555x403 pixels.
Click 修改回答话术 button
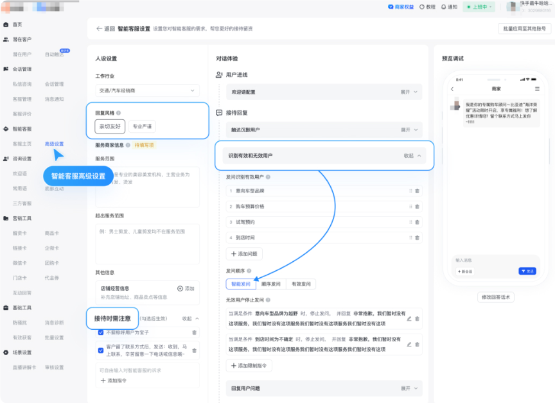(495, 297)
